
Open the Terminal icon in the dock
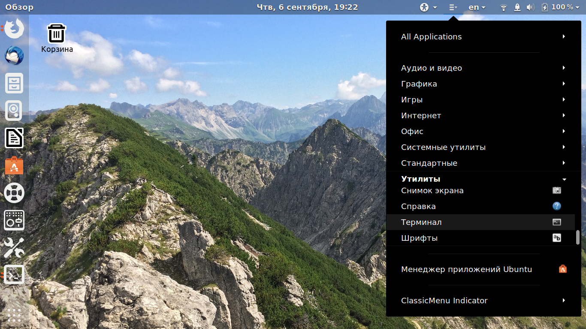[14, 275]
